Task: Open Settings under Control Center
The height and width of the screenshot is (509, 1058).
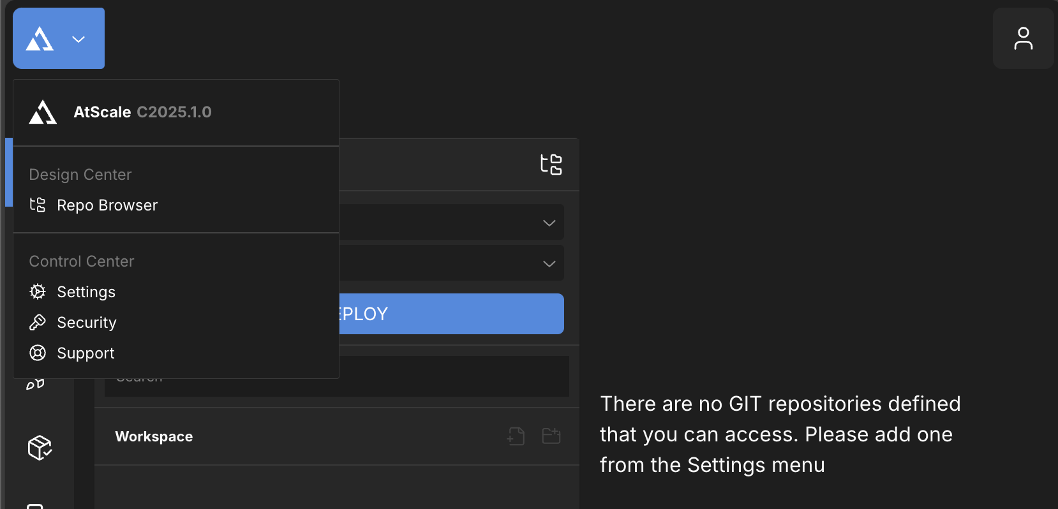Action: [86, 292]
